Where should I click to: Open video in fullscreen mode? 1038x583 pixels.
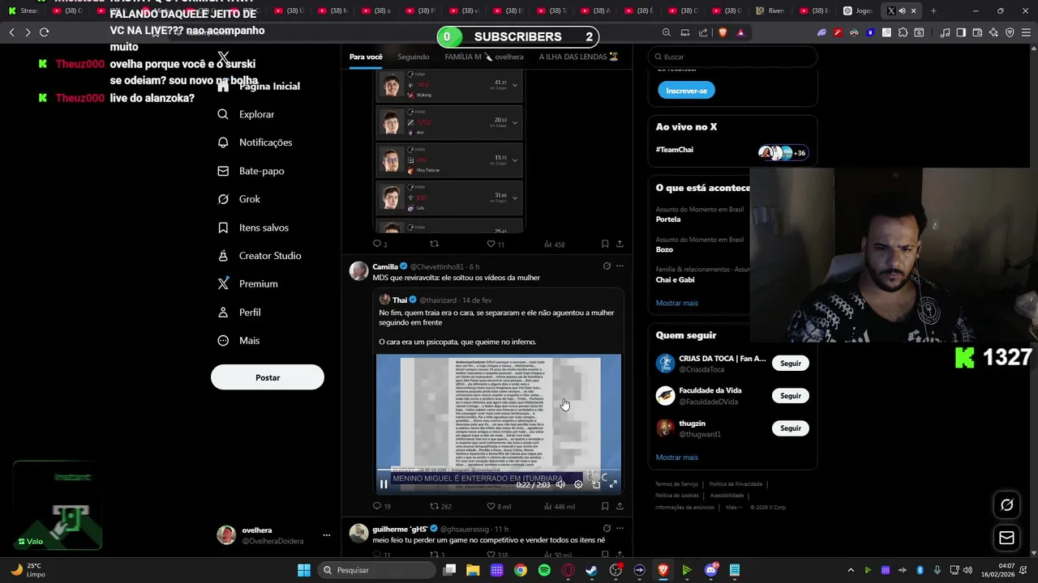point(614,484)
